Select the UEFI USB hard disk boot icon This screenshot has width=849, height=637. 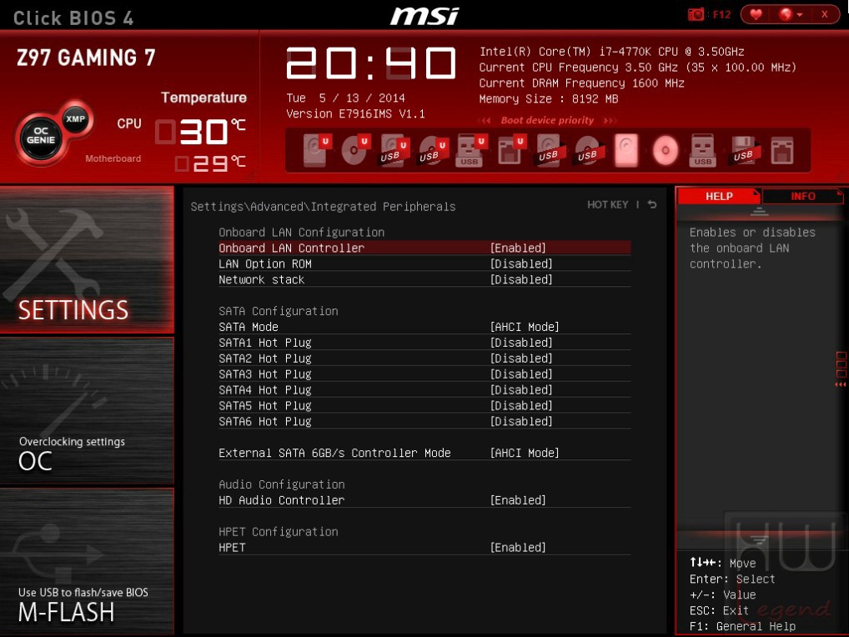coord(394,150)
